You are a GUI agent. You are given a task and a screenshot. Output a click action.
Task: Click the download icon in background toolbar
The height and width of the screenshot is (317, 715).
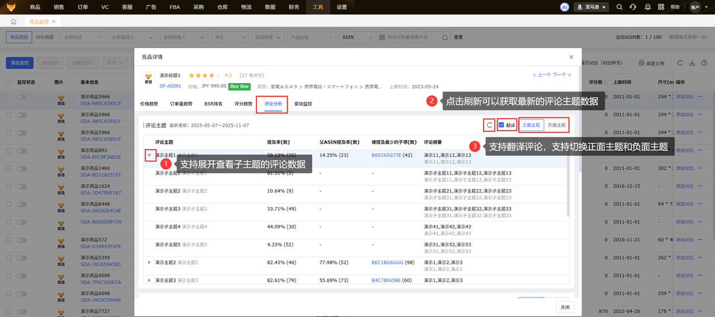(692, 63)
